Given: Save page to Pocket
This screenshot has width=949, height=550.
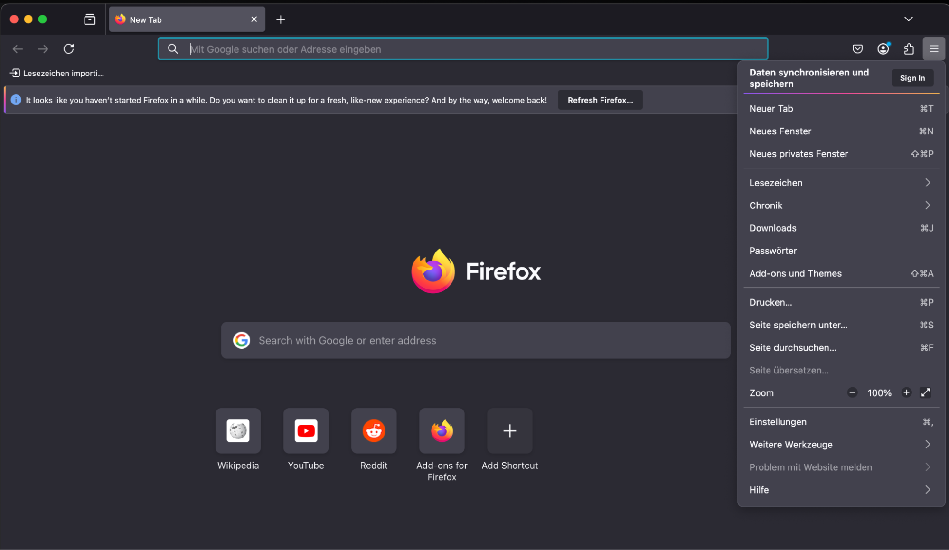Looking at the screenshot, I should (857, 49).
